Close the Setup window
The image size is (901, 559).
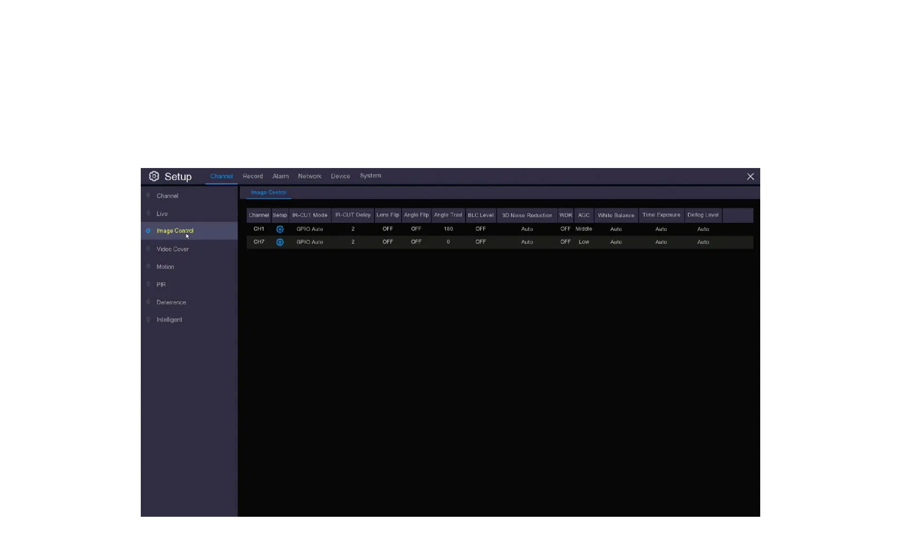tap(750, 176)
